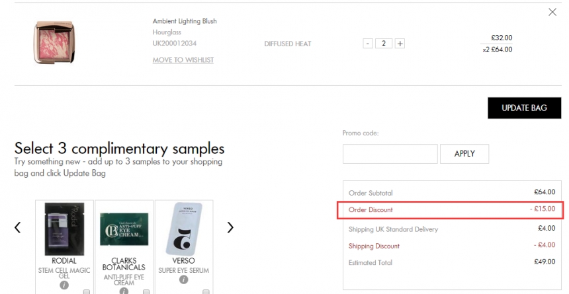
Task: Decrease blush quantity with minus button
Action: (368, 44)
